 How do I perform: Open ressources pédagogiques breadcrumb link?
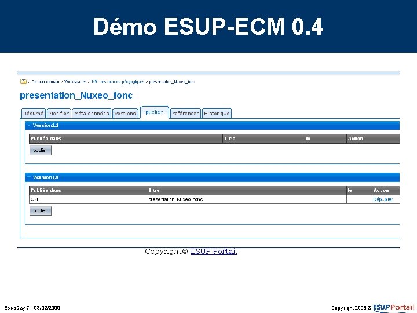118,82
